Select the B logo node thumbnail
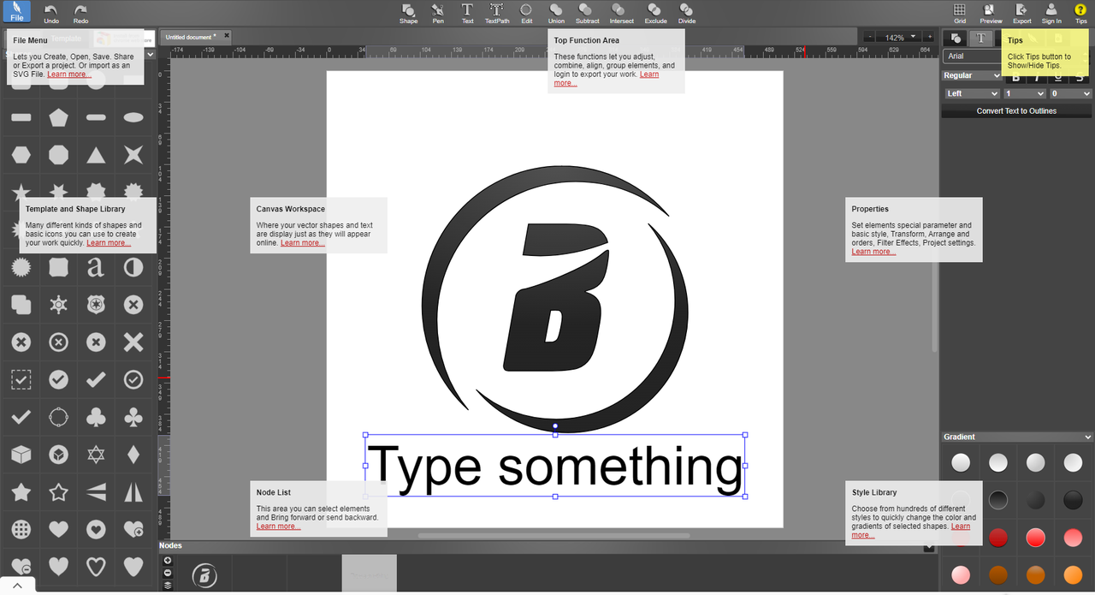Screen dimensions: 1095x595 pyautogui.click(x=204, y=574)
